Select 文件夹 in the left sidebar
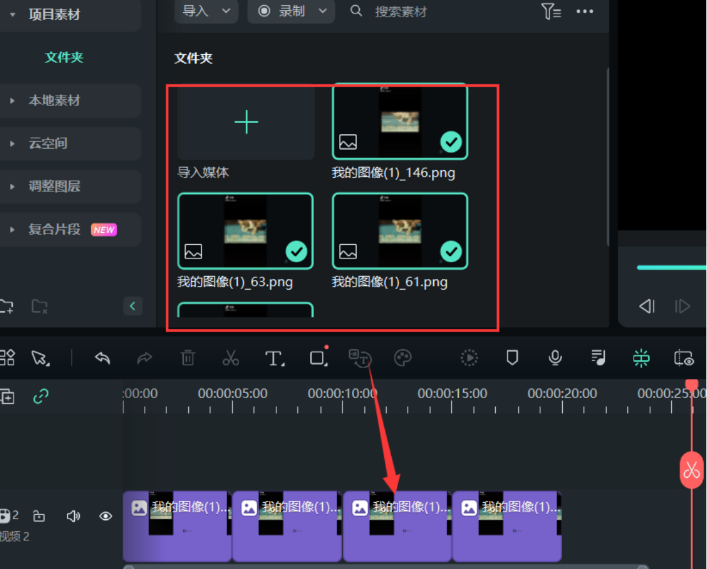The height and width of the screenshot is (569, 707). (64, 57)
